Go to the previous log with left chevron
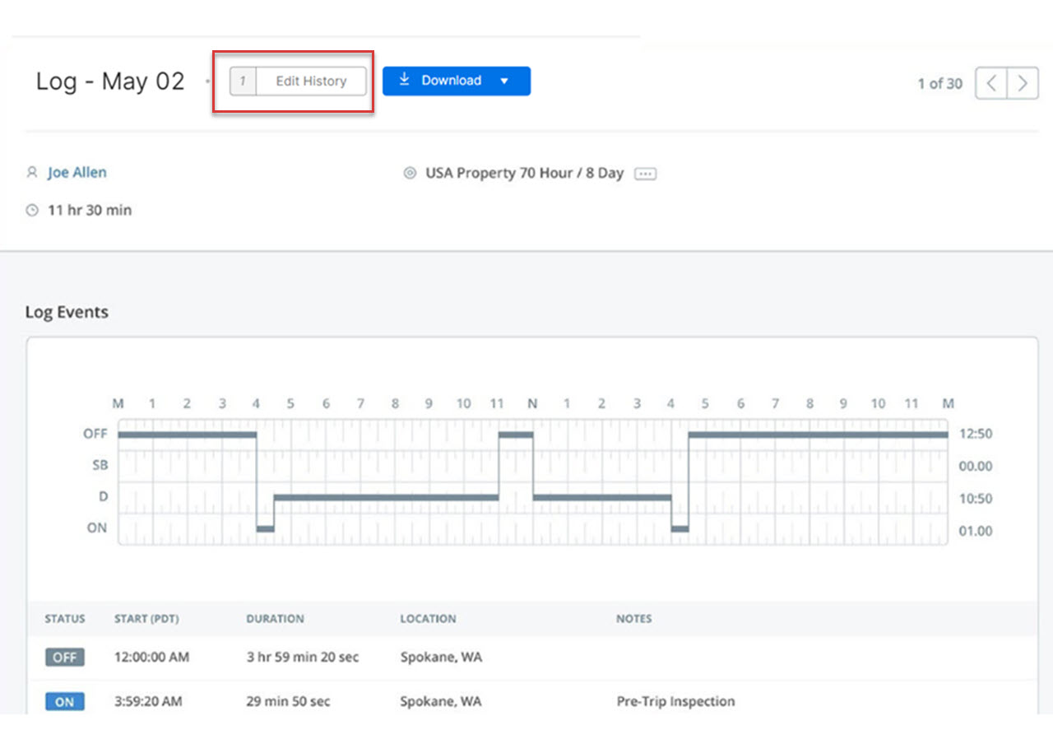The image size is (1053, 730). (x=991, y=83)
